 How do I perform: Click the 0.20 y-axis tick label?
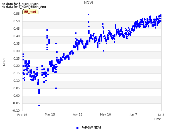click(x=17, y=66)
